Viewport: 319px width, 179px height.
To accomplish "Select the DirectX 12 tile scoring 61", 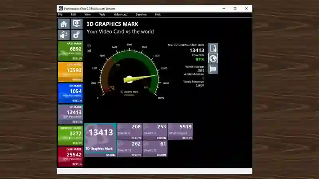I will tap(155, 149).
